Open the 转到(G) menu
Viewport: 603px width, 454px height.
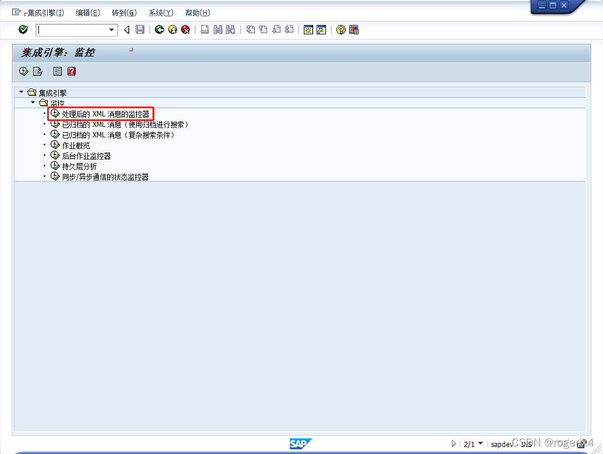pyautogui.click(x=124, y=13)
